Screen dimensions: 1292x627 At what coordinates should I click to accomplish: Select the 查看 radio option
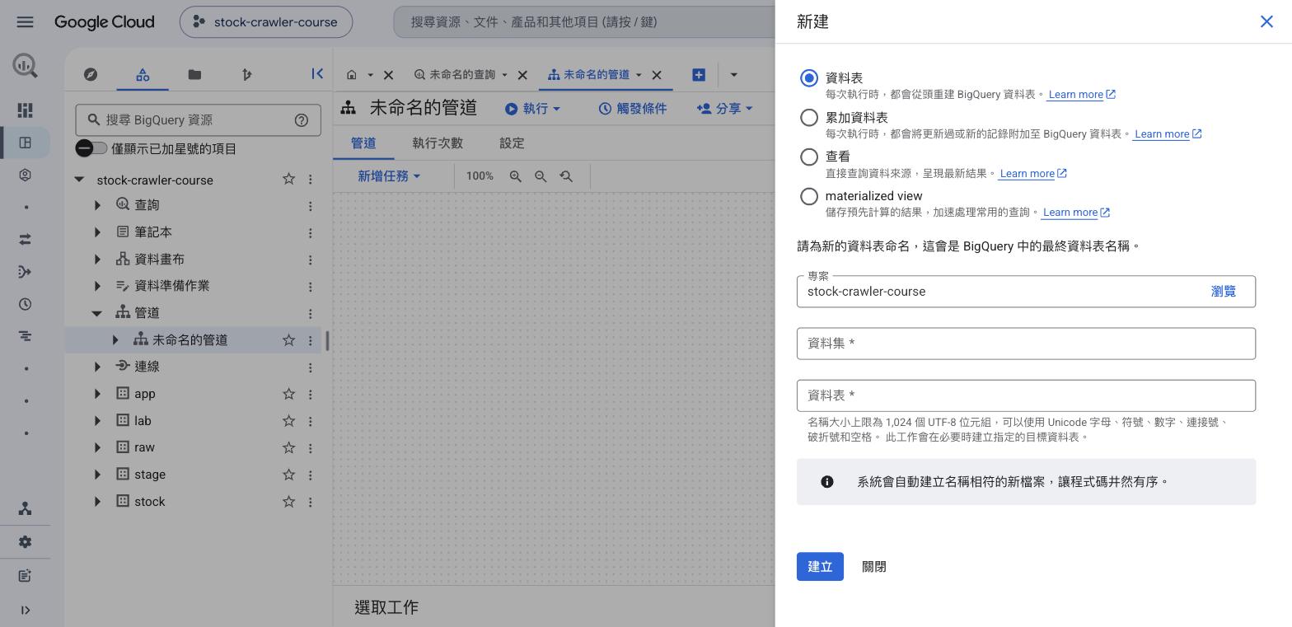pos(809,157)
